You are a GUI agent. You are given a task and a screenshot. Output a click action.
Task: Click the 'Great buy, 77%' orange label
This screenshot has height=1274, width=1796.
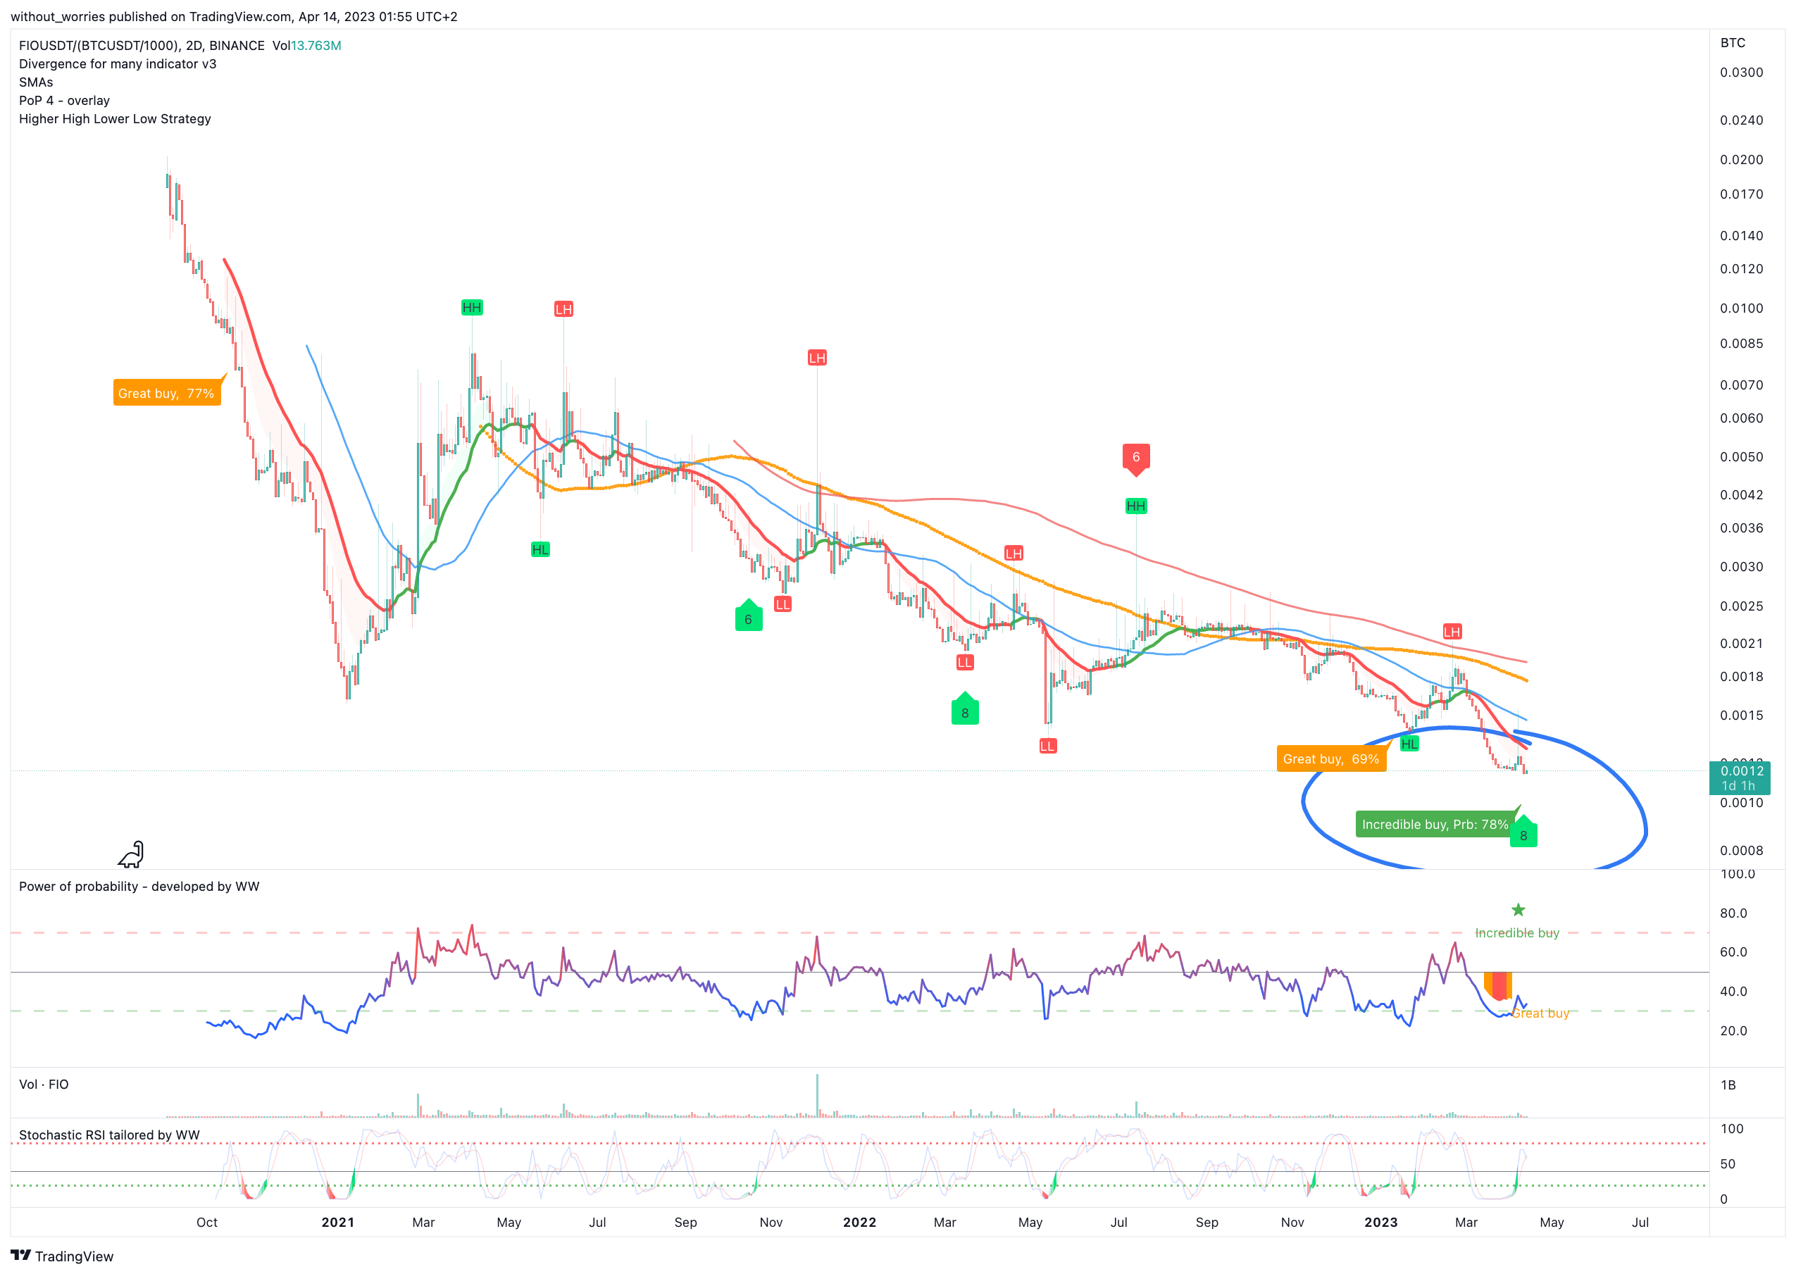[x=167, y=393]
